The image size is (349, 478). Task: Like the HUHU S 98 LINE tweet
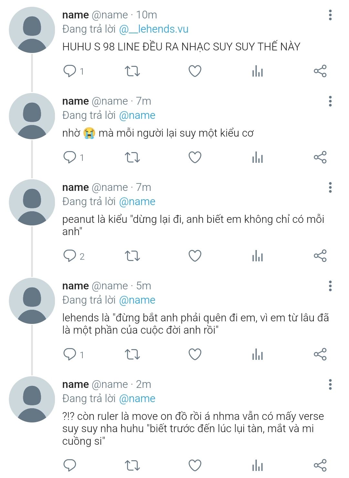click(x=195, y=71)
